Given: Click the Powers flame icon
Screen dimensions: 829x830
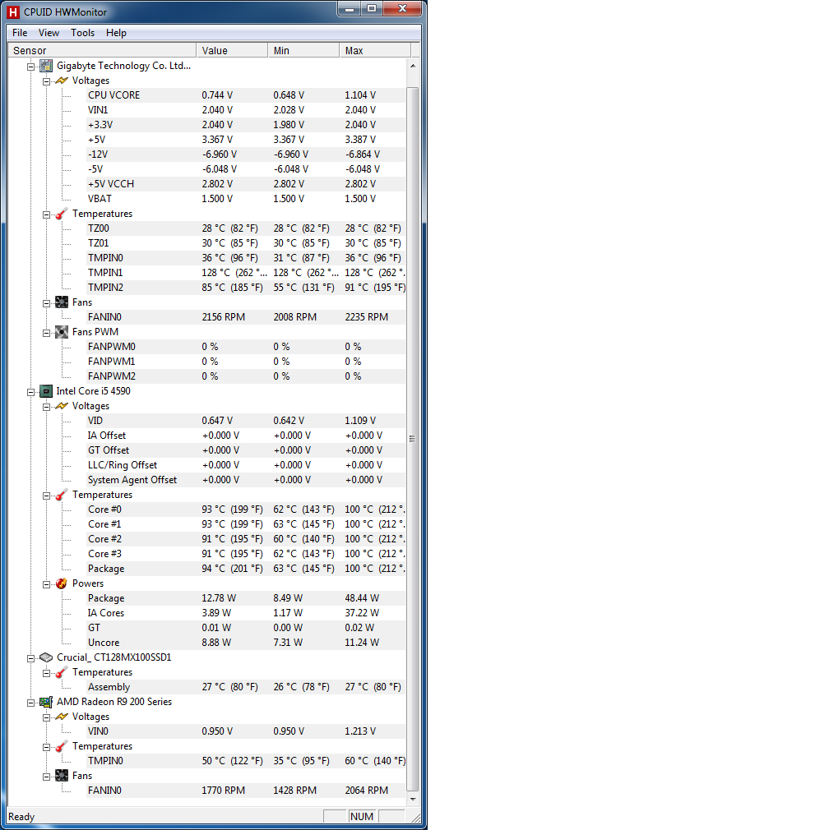Looking at the screenshot, I should [62, 583].
